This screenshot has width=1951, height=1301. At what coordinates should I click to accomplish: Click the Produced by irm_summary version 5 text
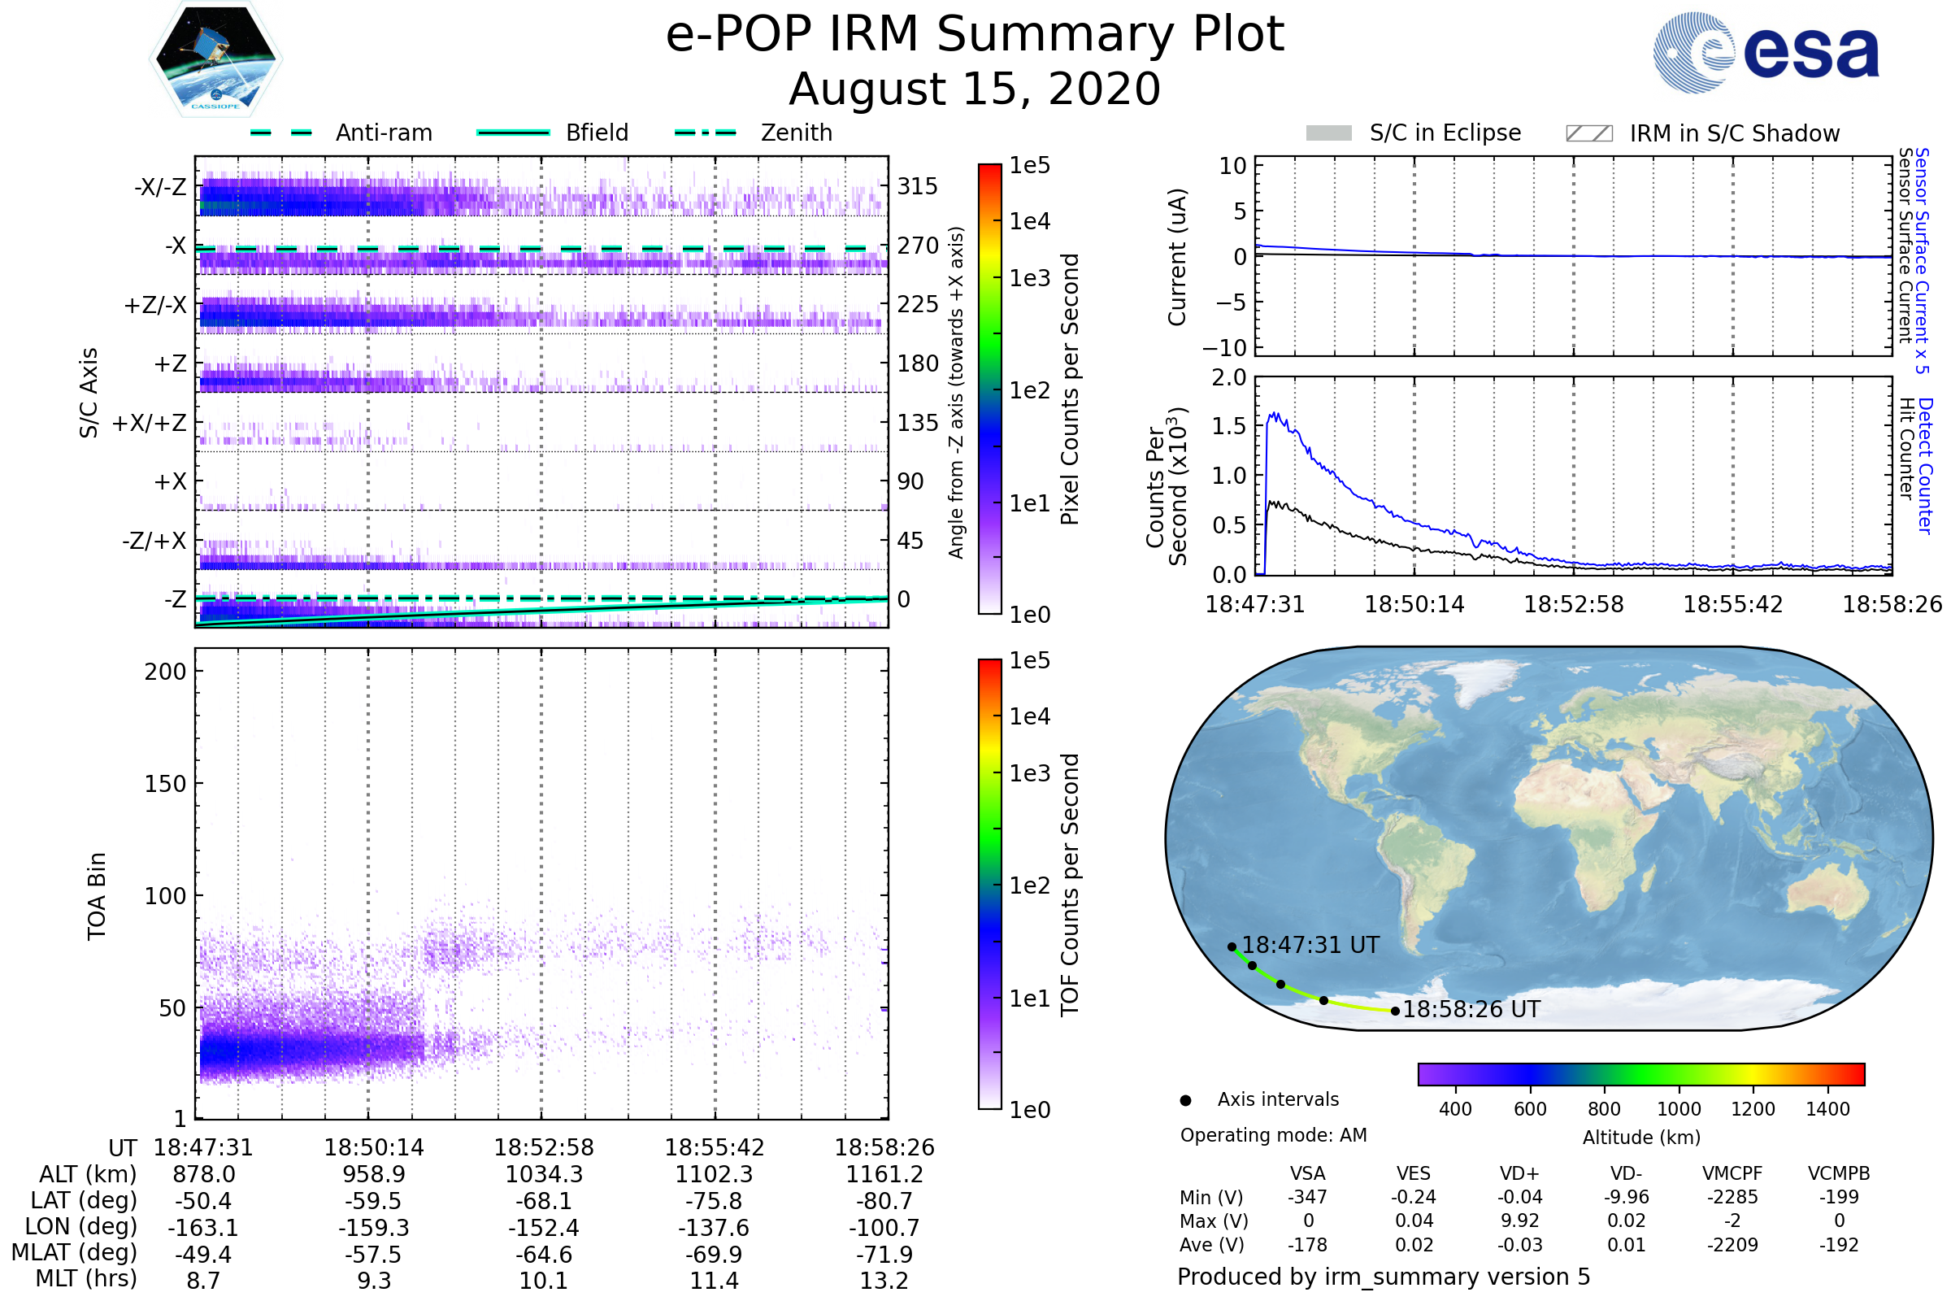pos(1384,1276)
